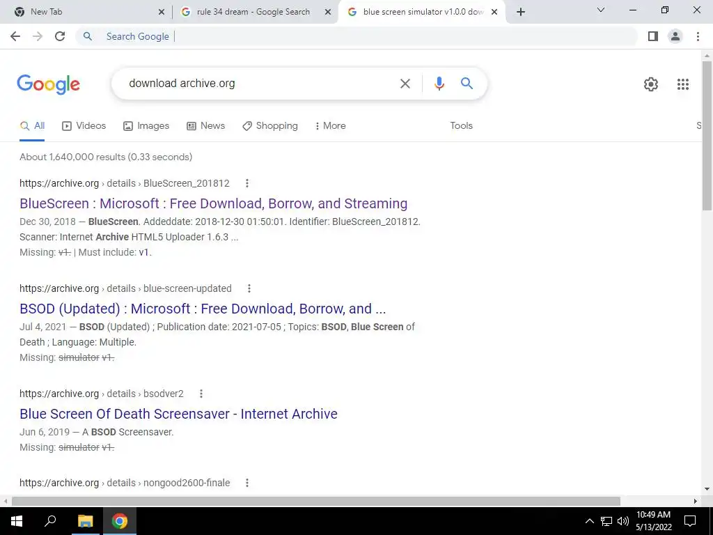Expand the More search filters menu
Screen dimensions: 713x535
(x=330, y=125)
